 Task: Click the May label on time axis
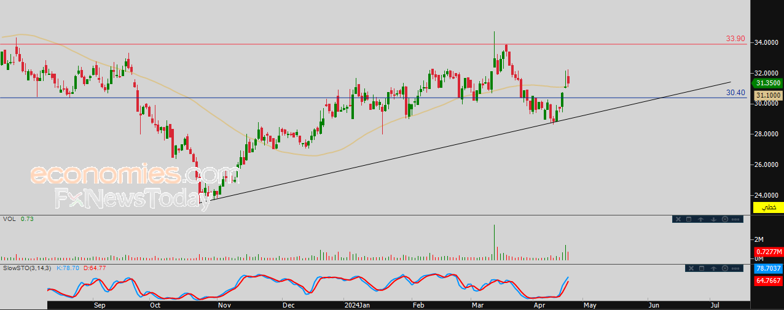pyautogui.click(x=590, y=304)
